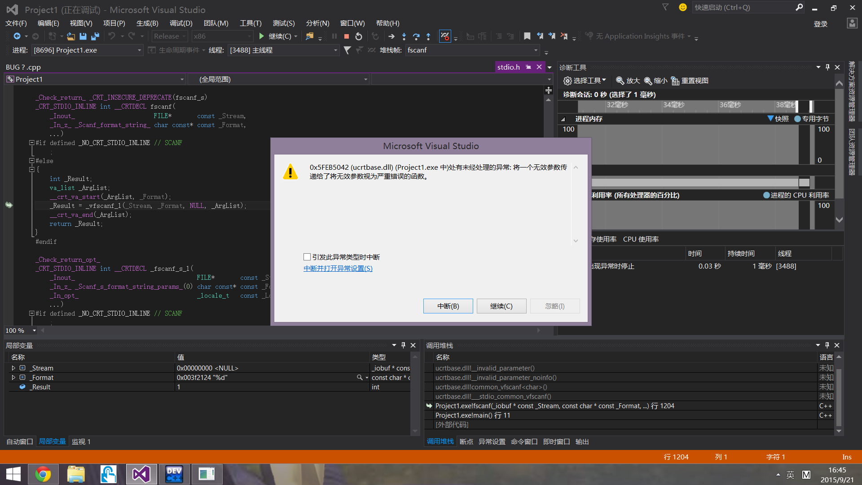Open the Release configuration dropdown
The width and height of the screenshot is (862, 485).
170,36
